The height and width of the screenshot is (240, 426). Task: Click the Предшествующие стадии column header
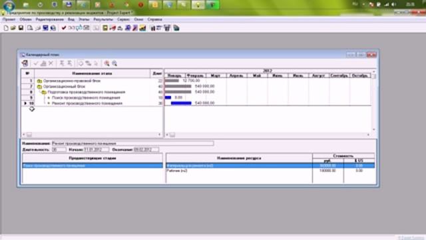pos(93,158)
